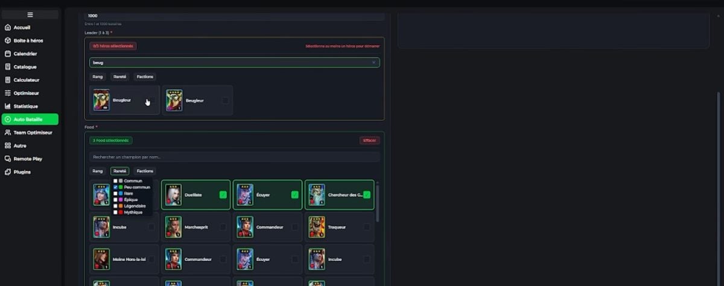Uncheck the Peu commun rarity filter
Viewport: 724px width, 286px height.
coord(115,187)
